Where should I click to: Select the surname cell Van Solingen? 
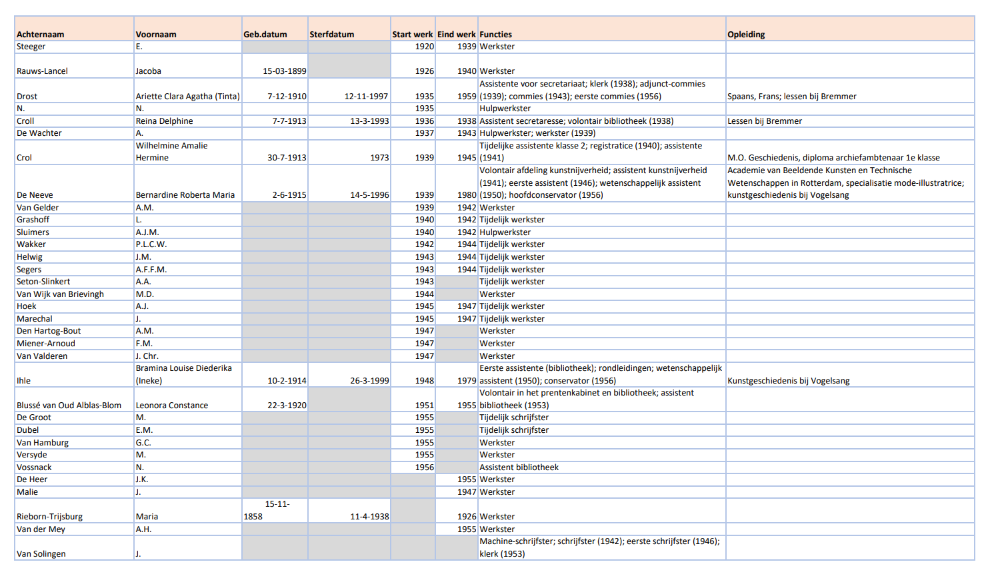[x=41, y=554]
